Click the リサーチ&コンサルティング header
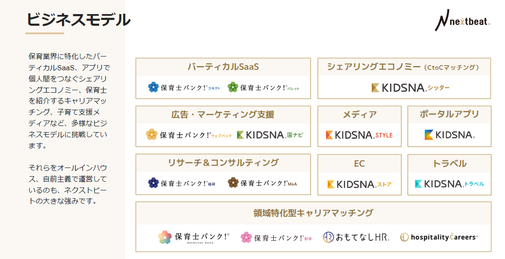 223,163
